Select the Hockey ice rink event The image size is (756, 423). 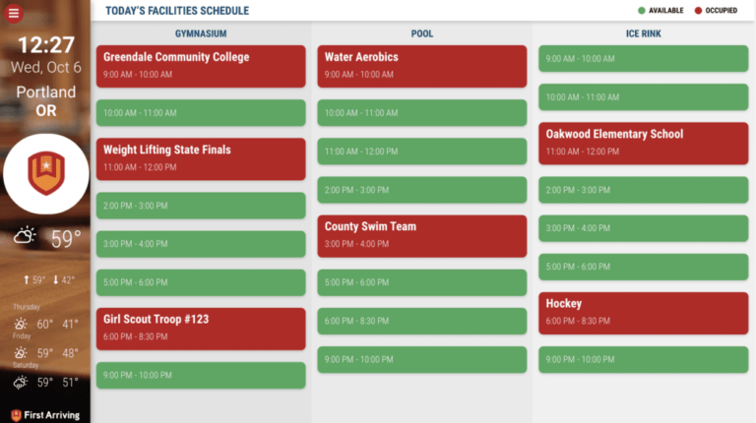click(x=643, y=312)
